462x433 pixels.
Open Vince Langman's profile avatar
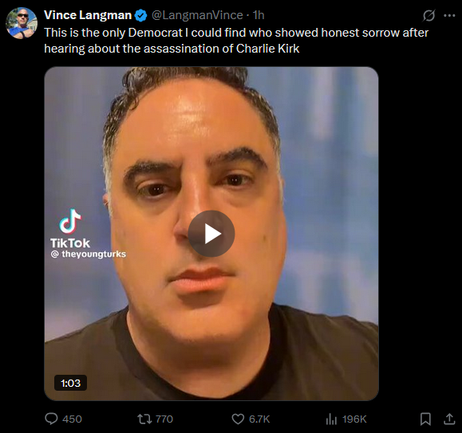[22, 23]
